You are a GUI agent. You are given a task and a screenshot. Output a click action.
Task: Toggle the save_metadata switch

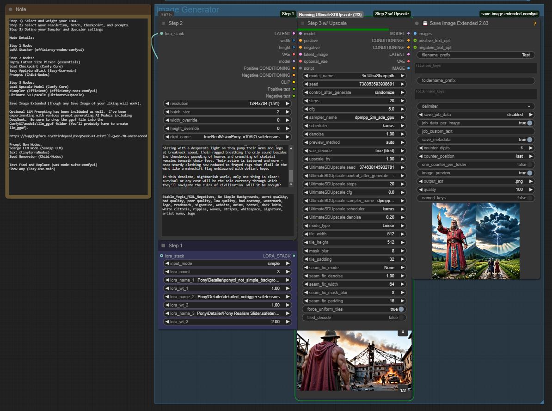pos(529,140)
